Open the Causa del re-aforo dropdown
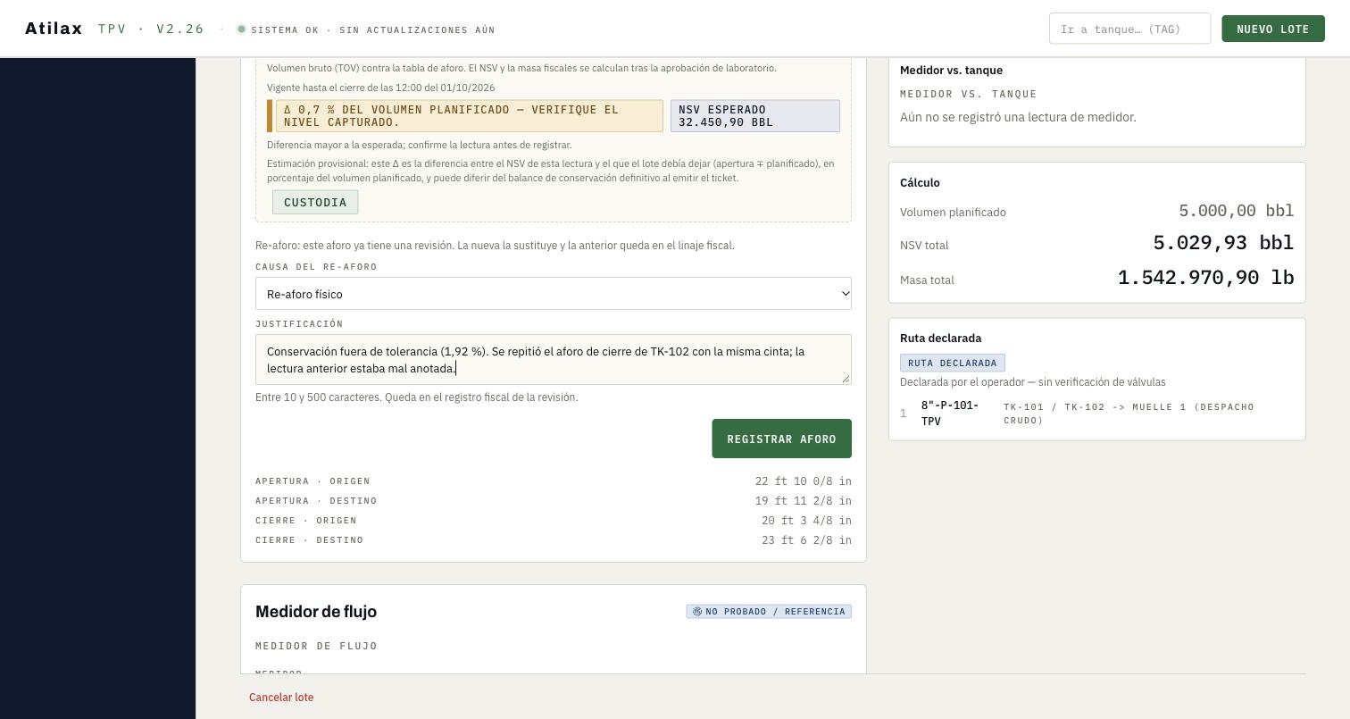The width and height of the screenshot is (1350, 719). [x=554, y=294]
